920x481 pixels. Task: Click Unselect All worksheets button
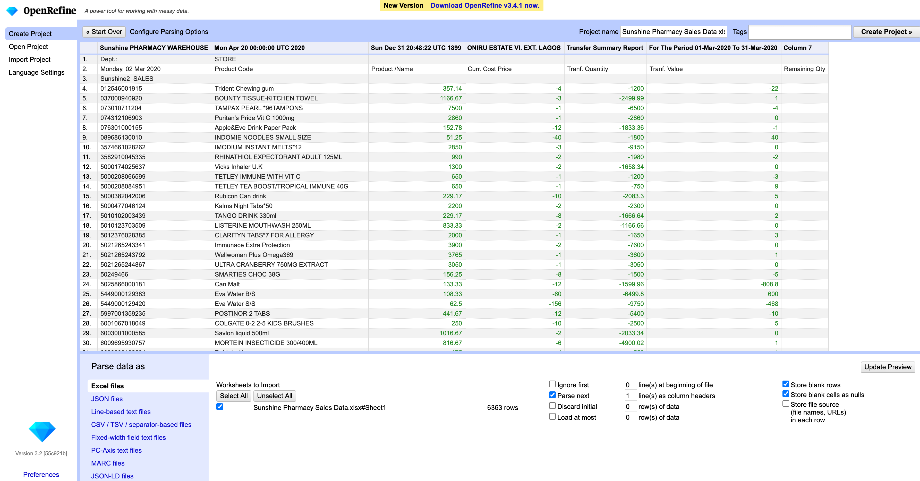(x=274, y=396)
